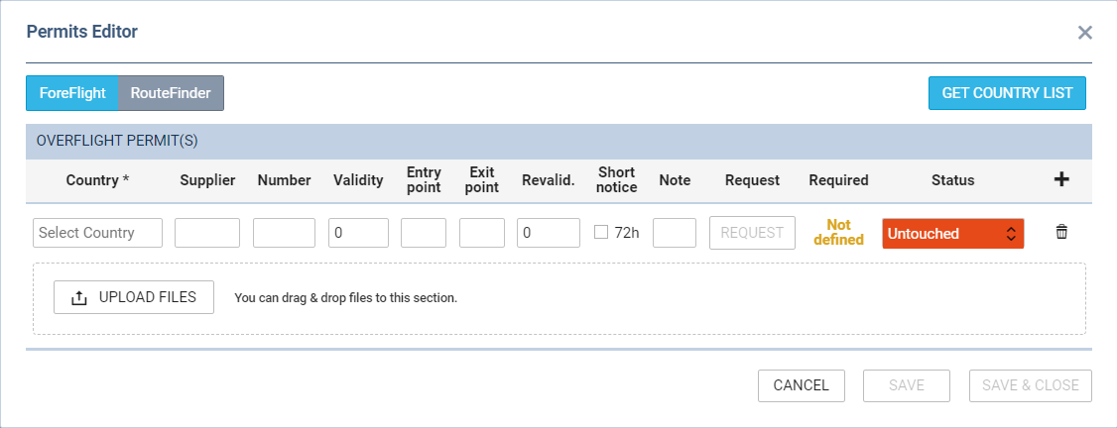Image resolution: width=1117 pixels, height=428 pixels.
Task: Click the CANCEL button
Action: [x=802, y=385]
